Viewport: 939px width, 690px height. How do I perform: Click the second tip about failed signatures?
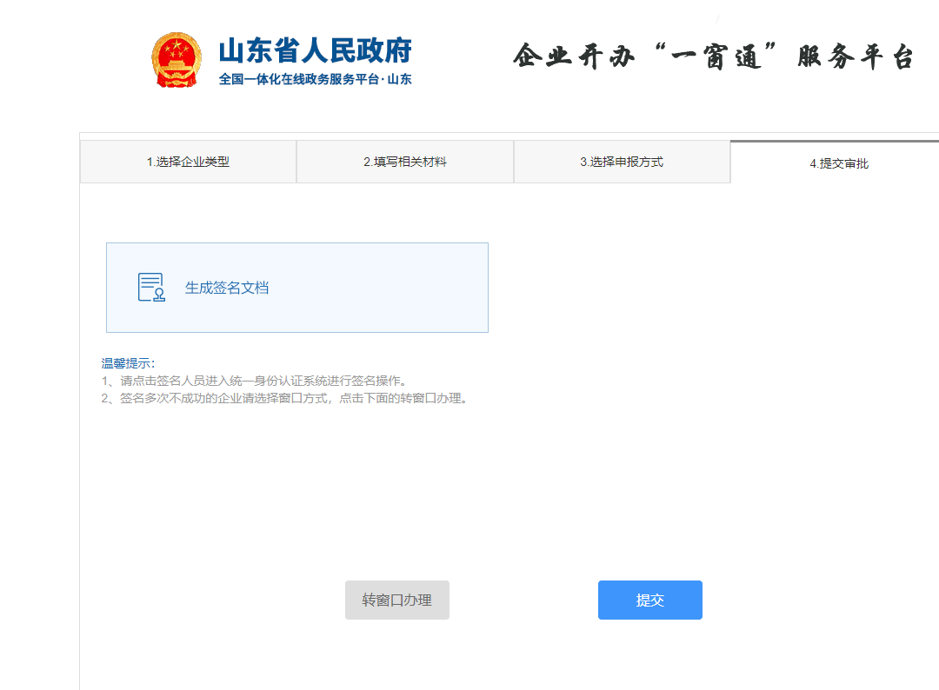285,399
